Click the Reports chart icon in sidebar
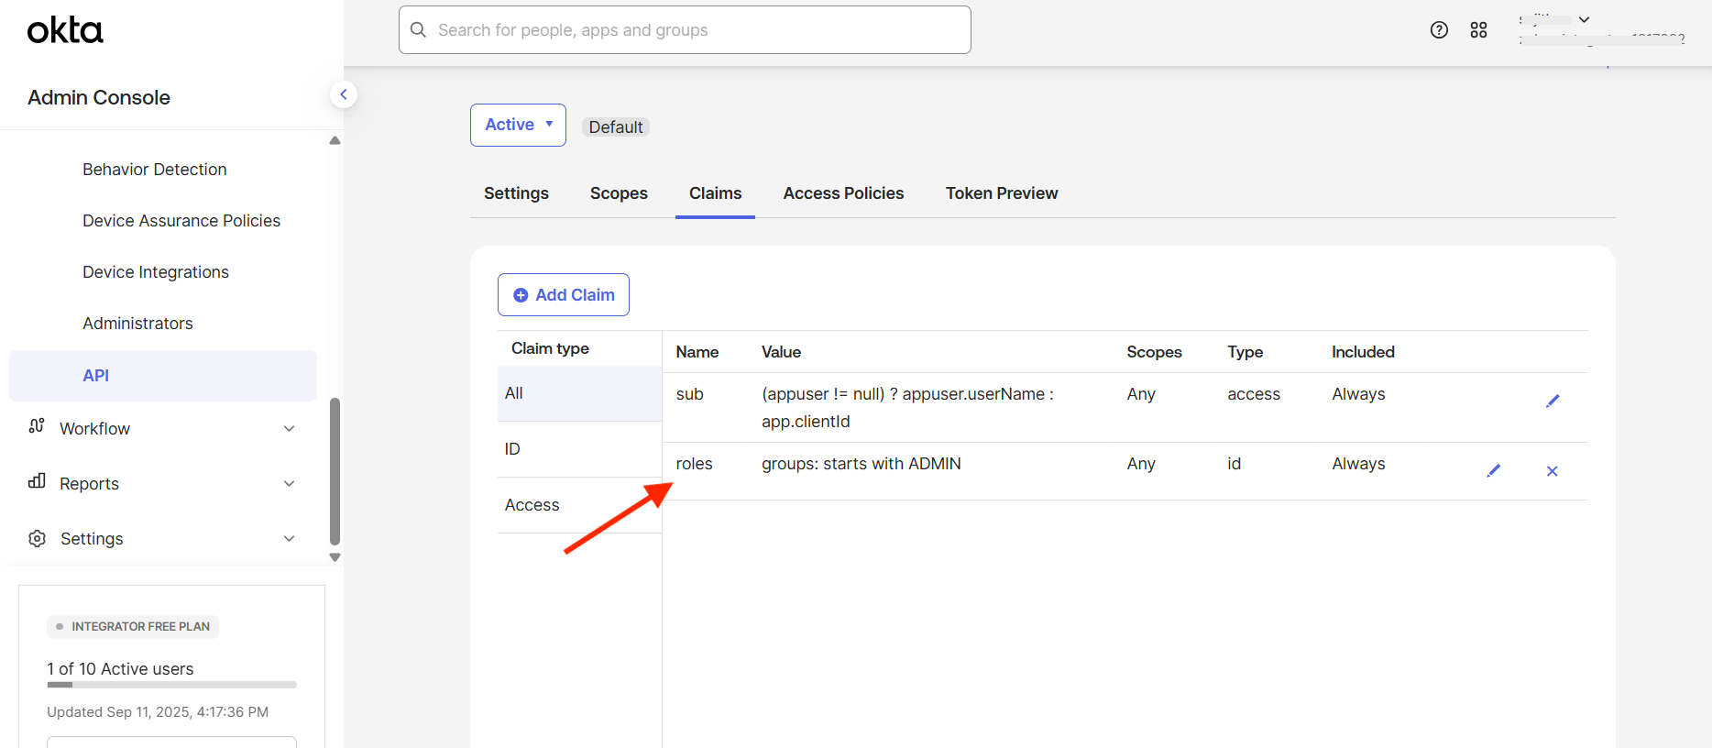The image size is (1712, 748). [37, 482]
